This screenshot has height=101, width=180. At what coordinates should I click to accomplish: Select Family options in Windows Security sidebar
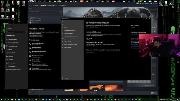coord(67,47)
